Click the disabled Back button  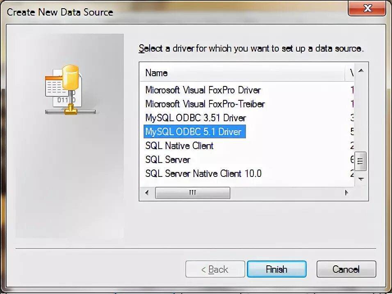coord(215,269)
